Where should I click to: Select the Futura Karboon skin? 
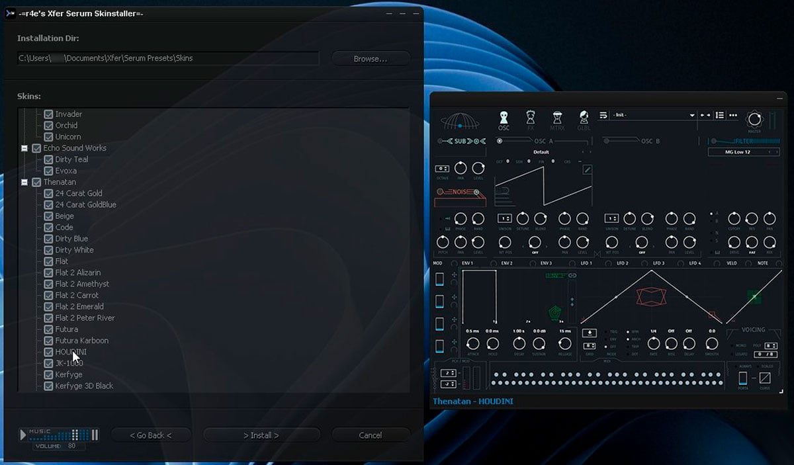[82, 341]
